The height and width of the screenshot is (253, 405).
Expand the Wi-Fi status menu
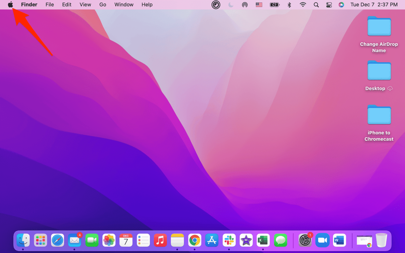303,5
